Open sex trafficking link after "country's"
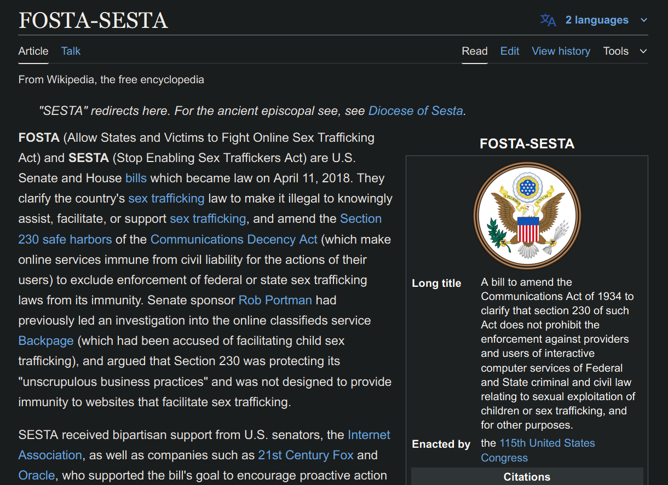The height and width of the screenshot is (485, 668). click(x=166, y=198)
